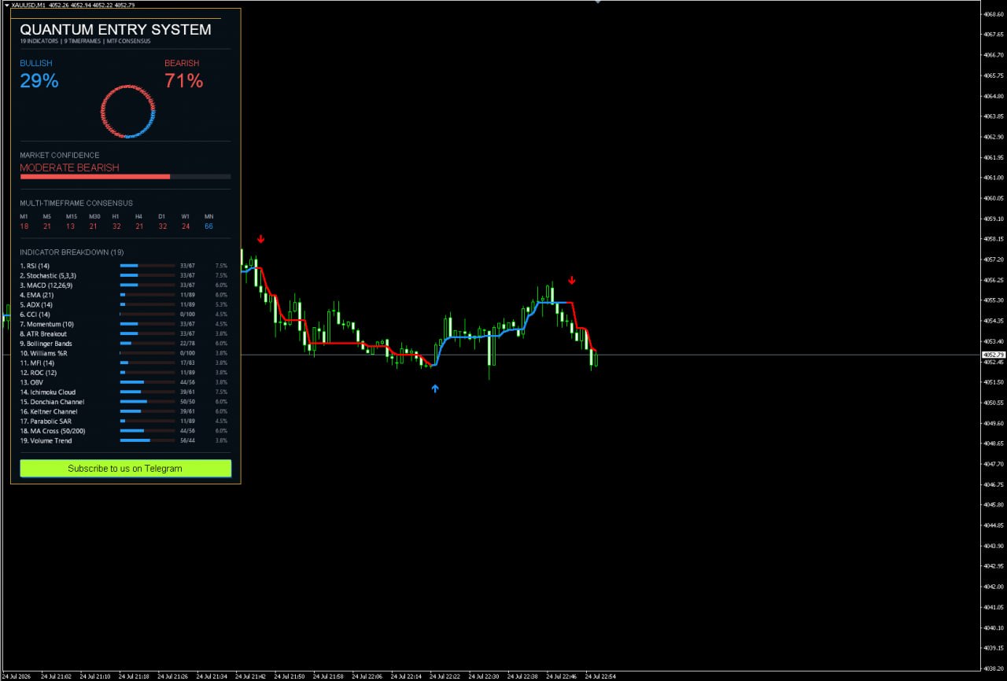Viewport: 1007px width, 681px height.
Task: Click the Moderate Bearish confidence bar
Action: tap(125, 176)
